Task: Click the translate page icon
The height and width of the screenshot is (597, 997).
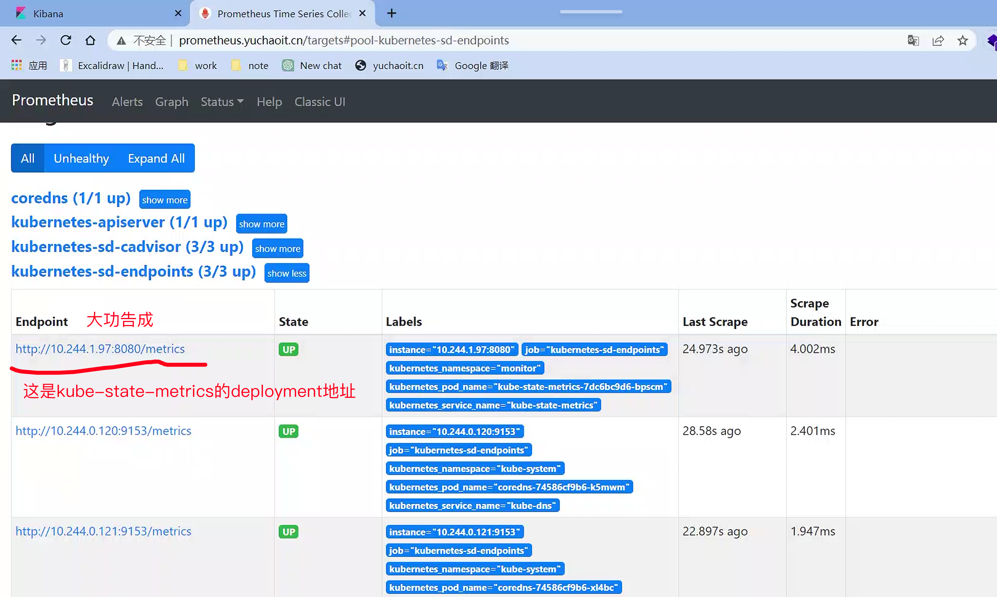Action: click(x=913, y=40)
